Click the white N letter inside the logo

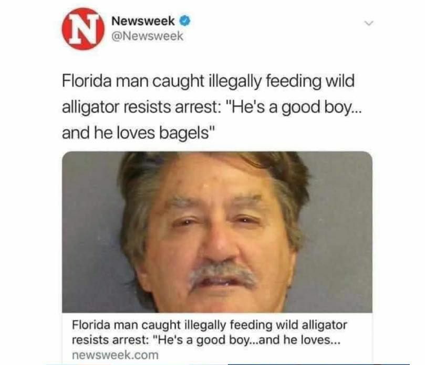point(82,29)
